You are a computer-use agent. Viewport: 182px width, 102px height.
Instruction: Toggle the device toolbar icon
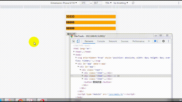coord(78,41)
